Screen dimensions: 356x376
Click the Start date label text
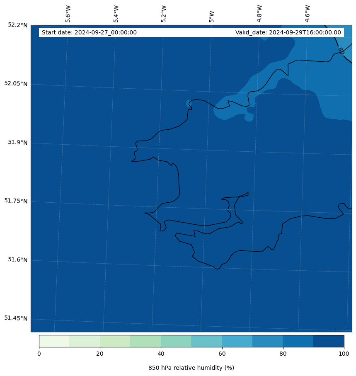[89, 33]
